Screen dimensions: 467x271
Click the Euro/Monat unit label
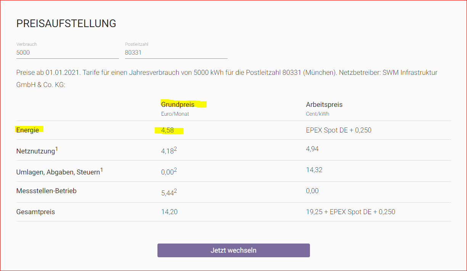coord(175,114)
